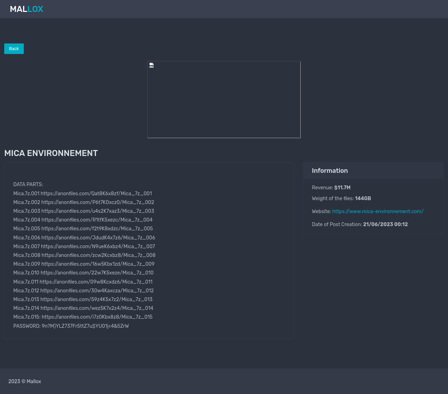Click the Mica.7z.008 link line

84,255
